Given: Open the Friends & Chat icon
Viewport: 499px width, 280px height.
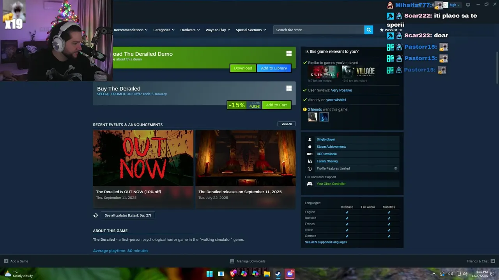Looking at the screenshot, I should pos(492,261).
